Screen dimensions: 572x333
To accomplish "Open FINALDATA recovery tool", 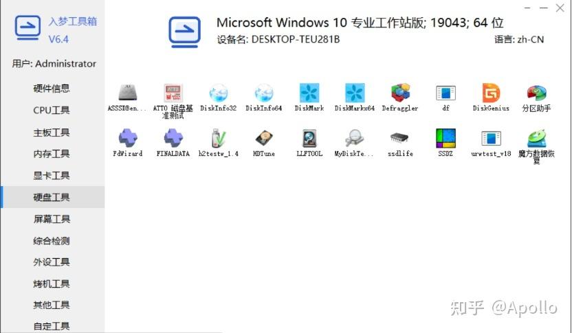I will [173, 139].
